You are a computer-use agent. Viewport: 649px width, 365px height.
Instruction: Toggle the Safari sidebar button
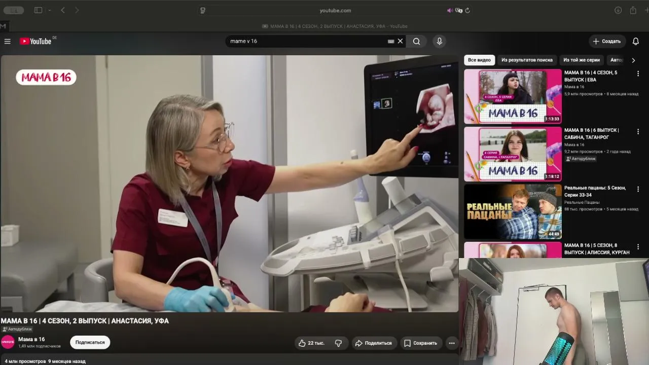[x=38, y=10]
